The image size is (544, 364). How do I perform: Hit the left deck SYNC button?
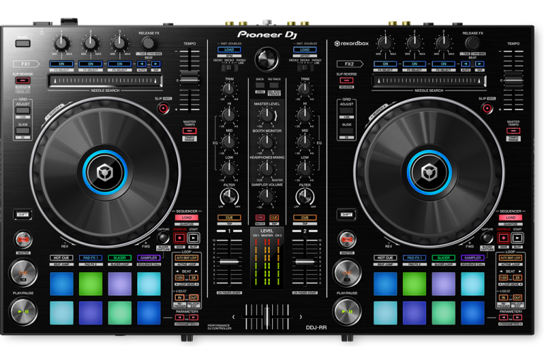[x=23, y=238]
